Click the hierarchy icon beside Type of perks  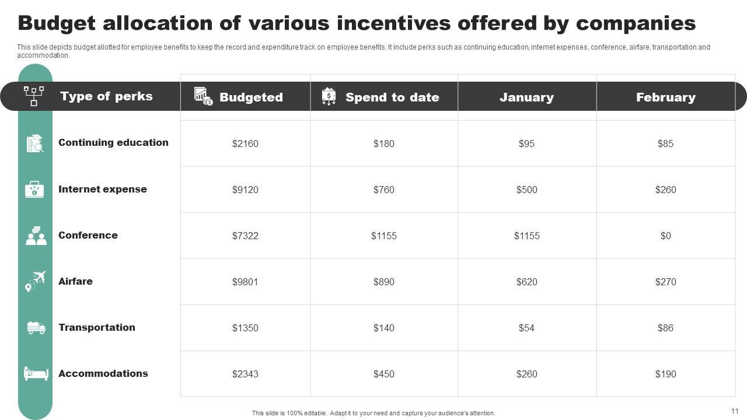[x=34, y=96]
